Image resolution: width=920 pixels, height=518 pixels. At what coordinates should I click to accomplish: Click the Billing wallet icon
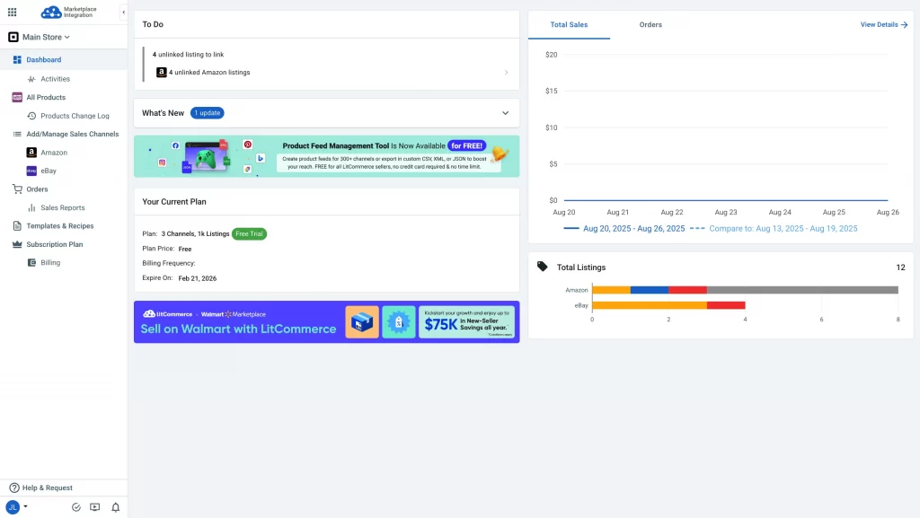31,262
